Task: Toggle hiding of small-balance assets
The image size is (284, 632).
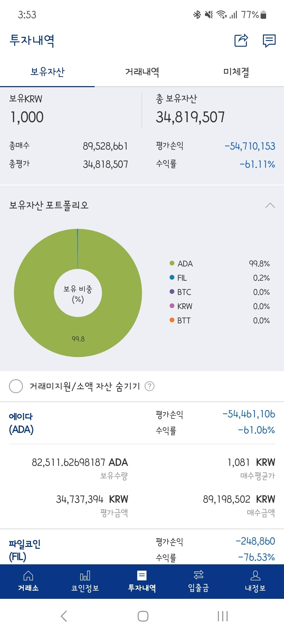Action: click(16, 386)
